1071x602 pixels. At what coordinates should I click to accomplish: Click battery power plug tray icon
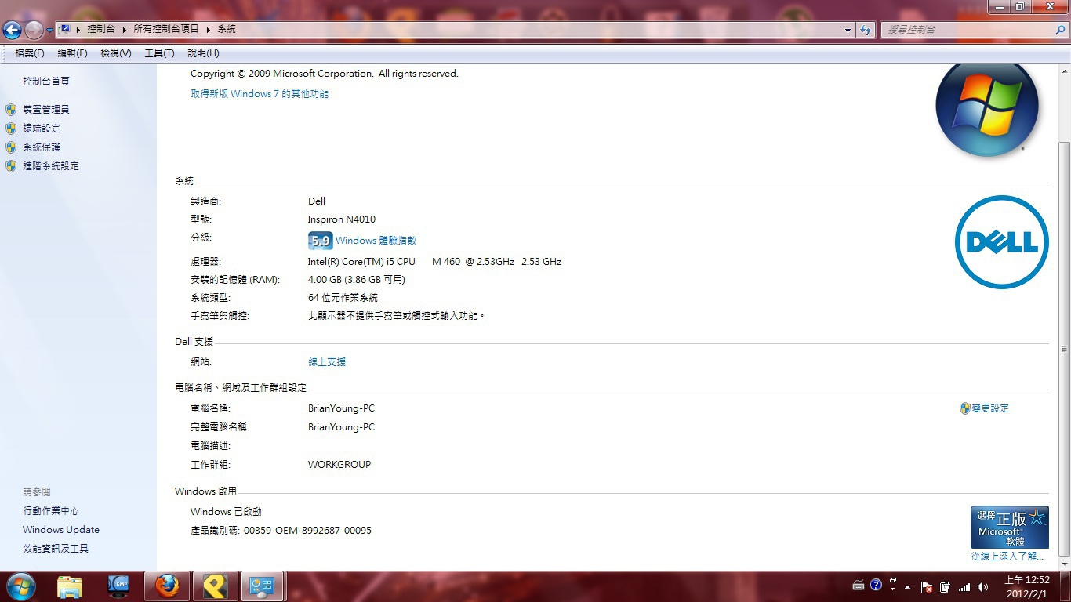tap(946, 587)
